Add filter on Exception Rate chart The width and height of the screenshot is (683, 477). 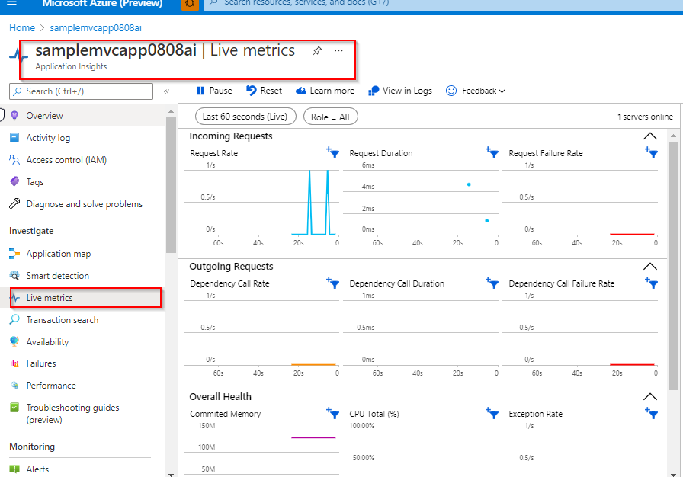(x=652, y=414)
